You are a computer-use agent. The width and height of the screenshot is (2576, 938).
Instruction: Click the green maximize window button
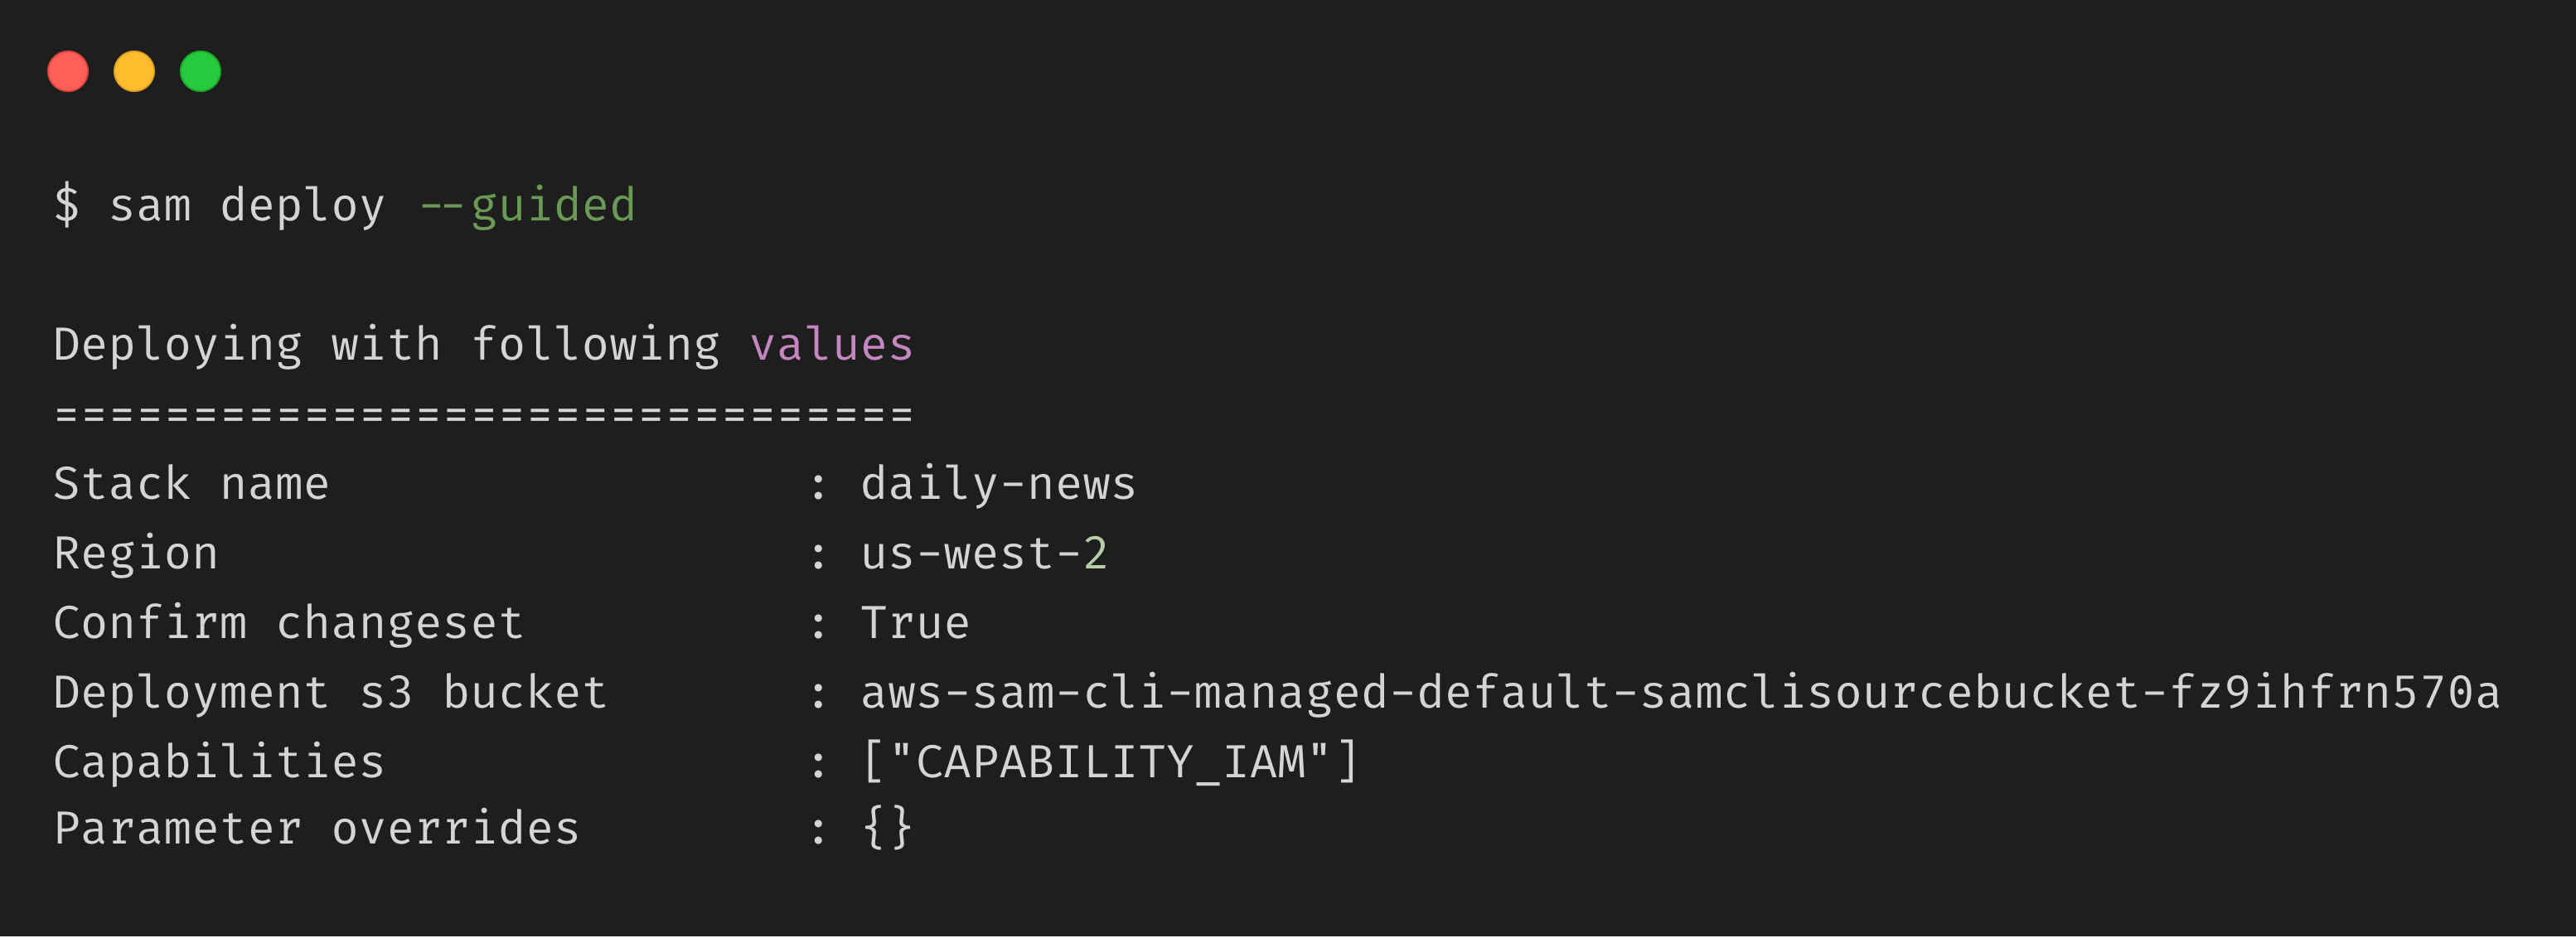(200, 72)
